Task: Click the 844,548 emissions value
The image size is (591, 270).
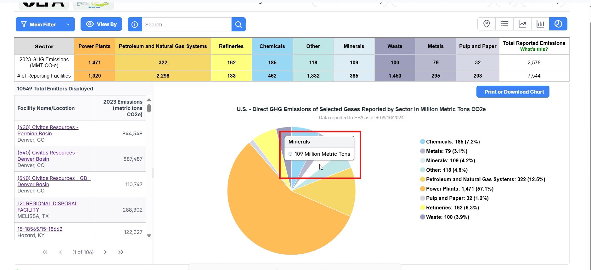Action: tap(132, 133)
